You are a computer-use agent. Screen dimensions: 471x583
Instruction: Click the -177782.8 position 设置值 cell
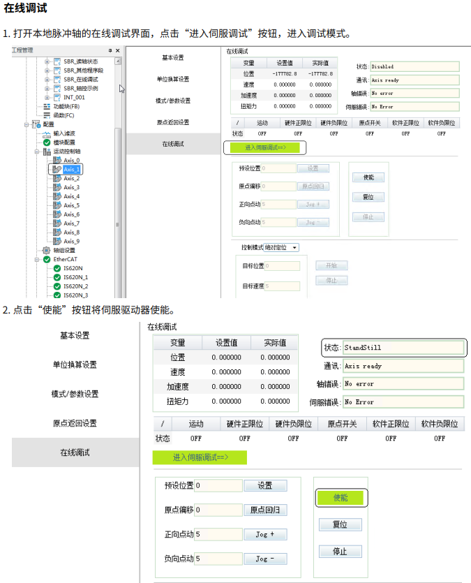(x=285, y=73)
